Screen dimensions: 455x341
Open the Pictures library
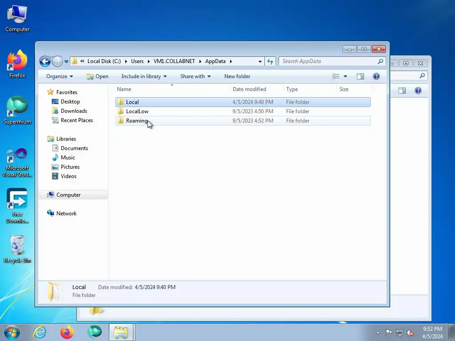click(x=70, y=167)
